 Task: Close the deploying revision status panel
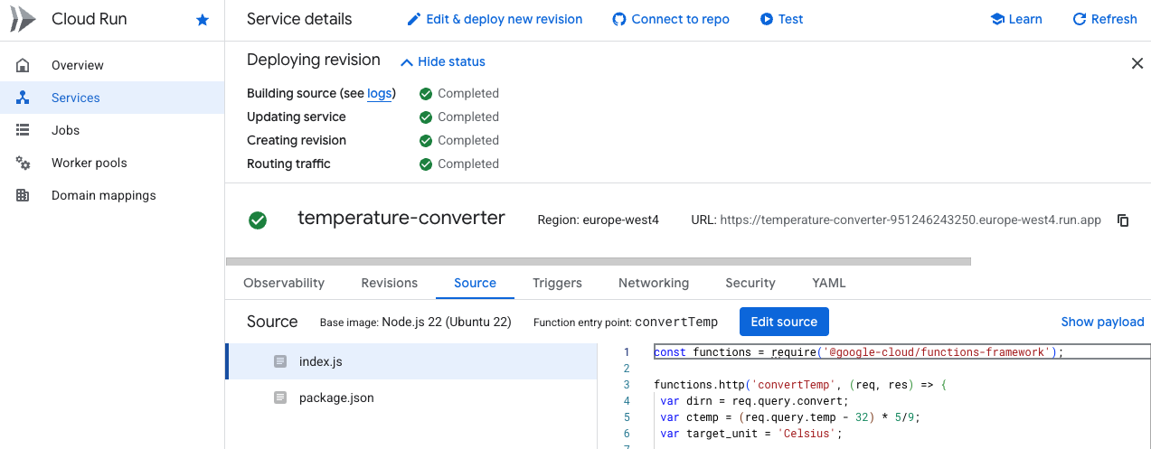point(1137,63)
